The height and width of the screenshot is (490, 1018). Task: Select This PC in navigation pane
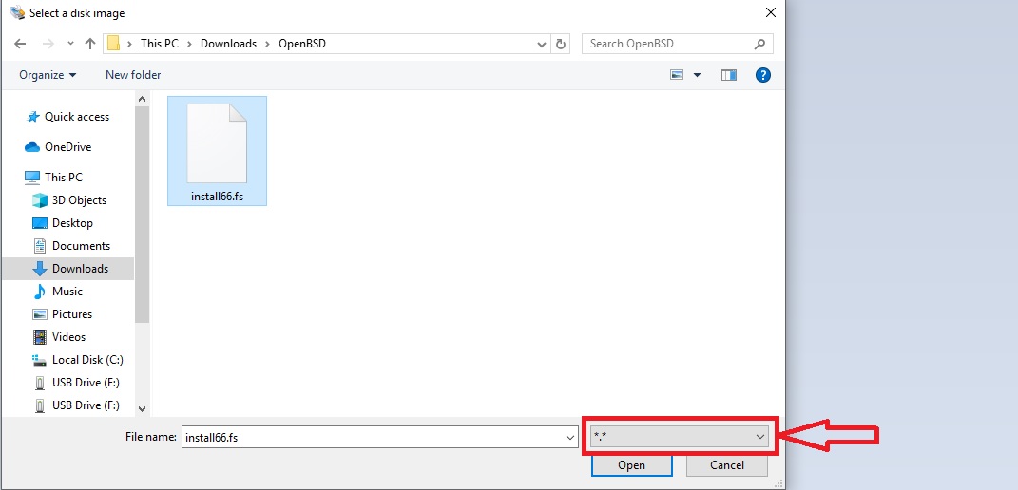[64, 178]
